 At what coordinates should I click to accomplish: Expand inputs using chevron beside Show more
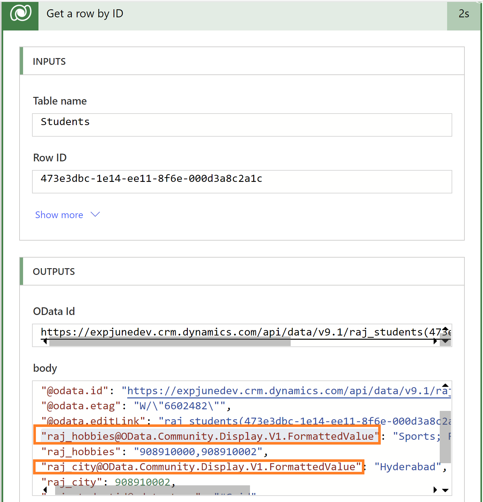pos(95,214)
